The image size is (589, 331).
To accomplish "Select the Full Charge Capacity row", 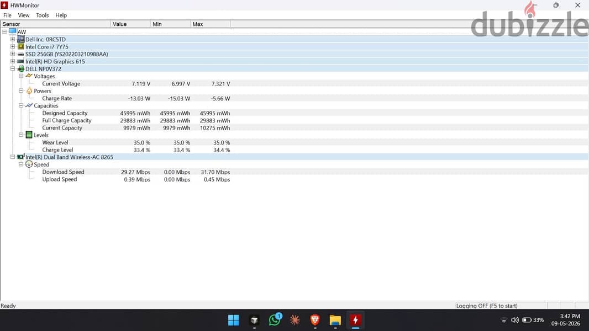I will click(x=294, y=120).
